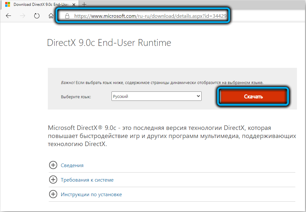This screenshot has width=306, height=212.
Task: Open the Русский language dropdown
Action: [156, 96]
